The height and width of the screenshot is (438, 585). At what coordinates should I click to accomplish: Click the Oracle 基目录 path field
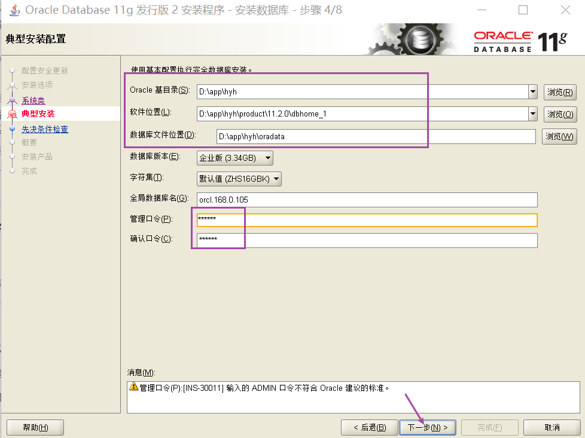362,91
